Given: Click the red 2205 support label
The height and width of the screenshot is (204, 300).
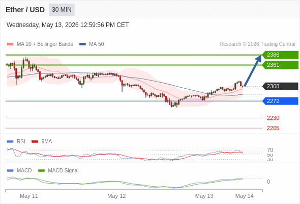Looking at the screenshot, I should [273, 128].
